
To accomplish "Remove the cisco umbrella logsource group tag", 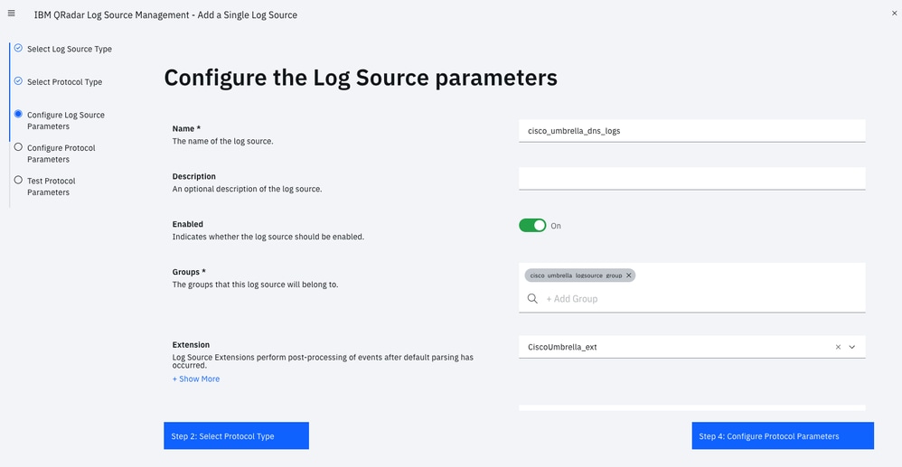I will click(x=629, y=276).
